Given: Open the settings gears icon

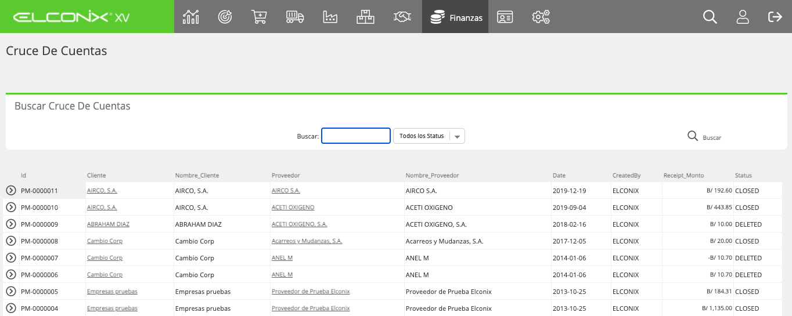Looking at the screenshot, I should 541,17.
